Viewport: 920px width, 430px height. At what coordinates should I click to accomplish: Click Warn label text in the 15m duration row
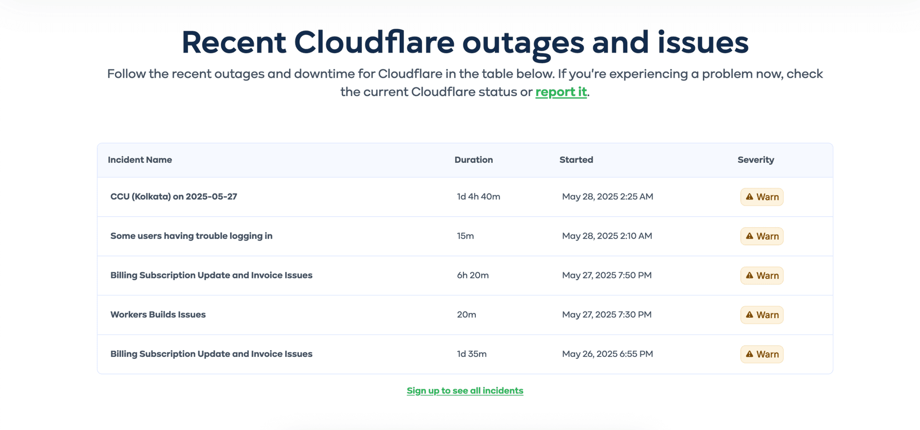(x=767, y=236)
